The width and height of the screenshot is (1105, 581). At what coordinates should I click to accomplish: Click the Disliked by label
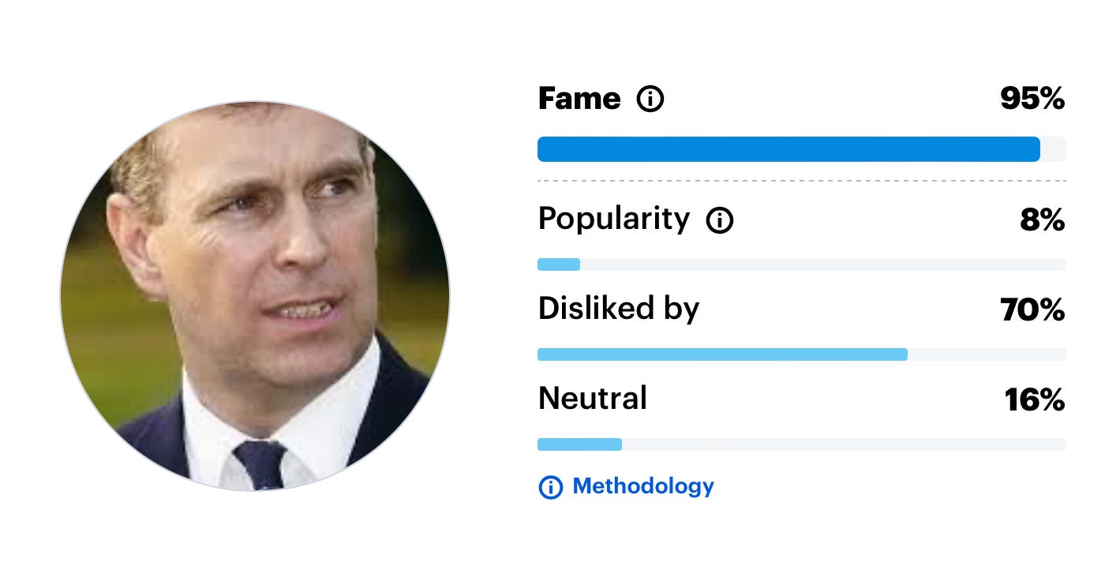pyautogui.click(x=618, y=309)
